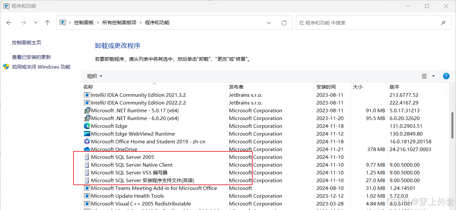The image size is (456, 210).
Task: Click Edge WebView2 Runtime icon
Action: point(87,134)
